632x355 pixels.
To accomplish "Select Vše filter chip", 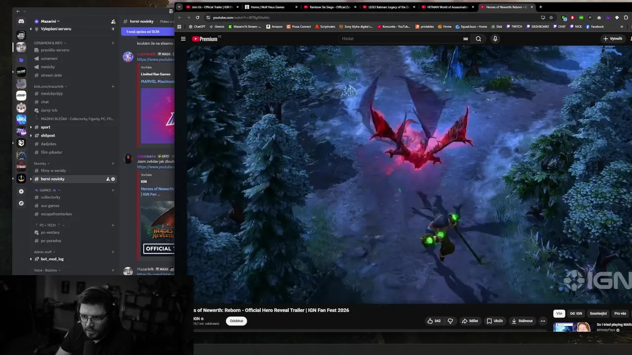I will click(x=559, y=314).
